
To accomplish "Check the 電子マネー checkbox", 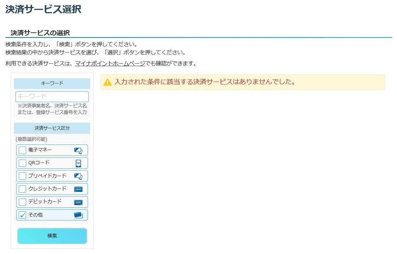I will tap(22, 150).
